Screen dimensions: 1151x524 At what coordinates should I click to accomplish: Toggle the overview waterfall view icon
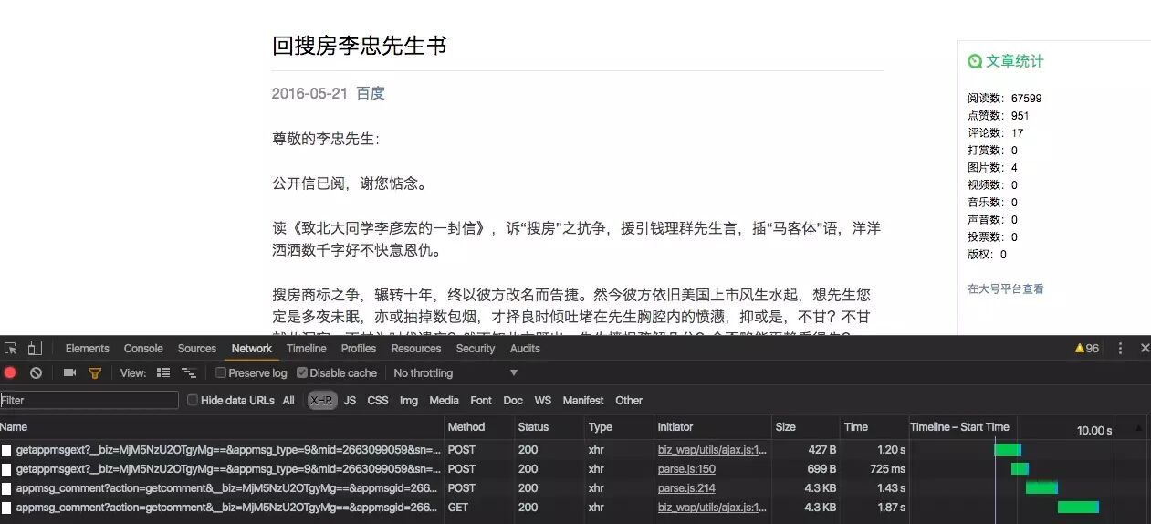[189, 372]
